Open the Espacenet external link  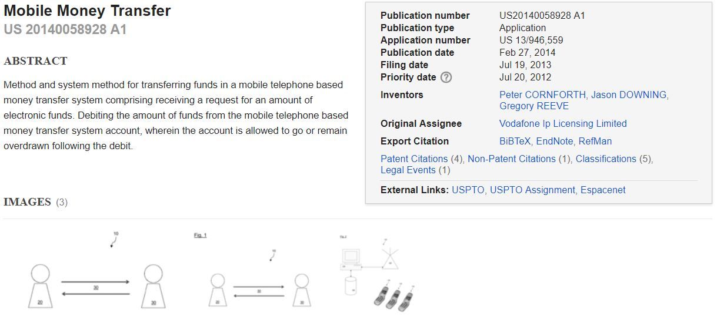(x=603, y=190)
